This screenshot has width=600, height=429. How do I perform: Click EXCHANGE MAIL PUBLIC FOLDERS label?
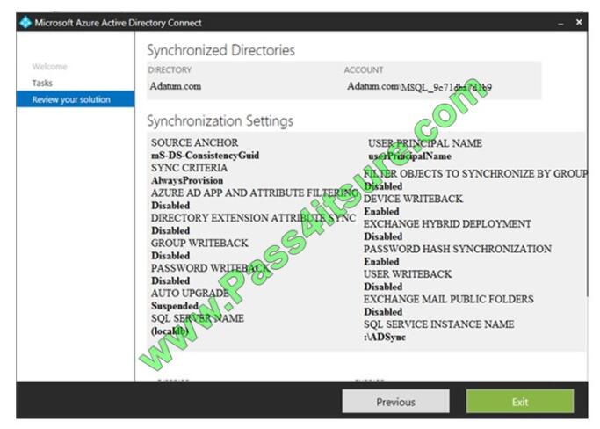449,299
